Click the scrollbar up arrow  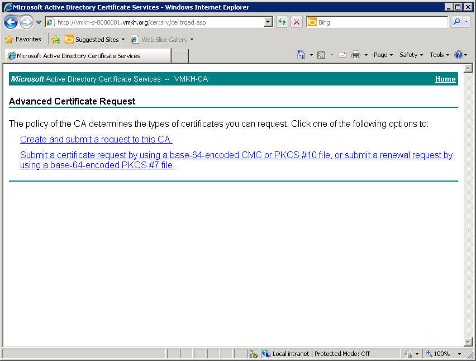tap(468, 68)
